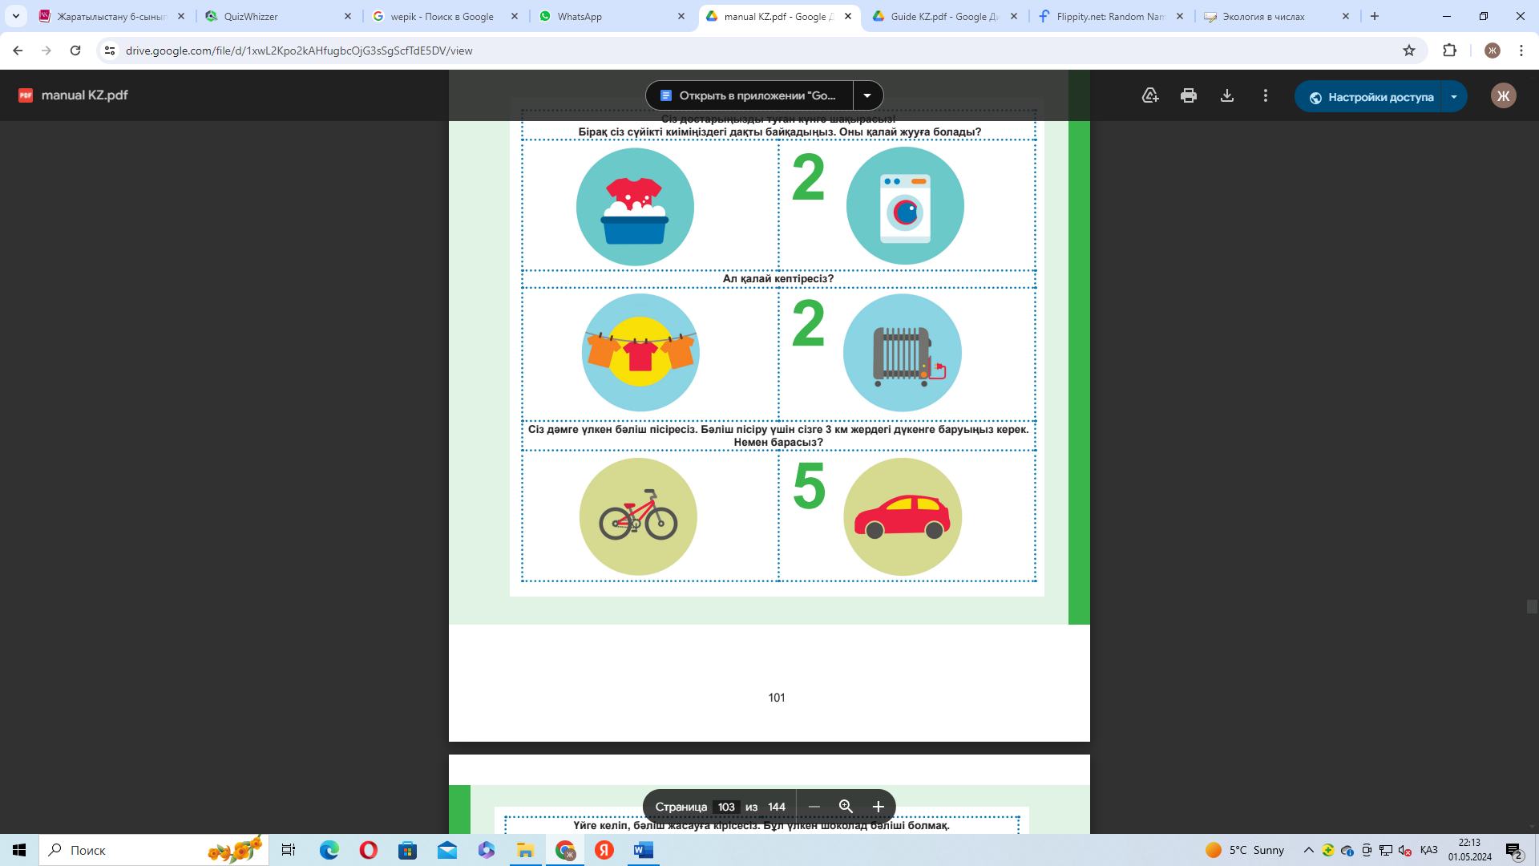Click the magnifier fit-zoom icon
Screen dimensions: 1539x866
tap(846, 807)
